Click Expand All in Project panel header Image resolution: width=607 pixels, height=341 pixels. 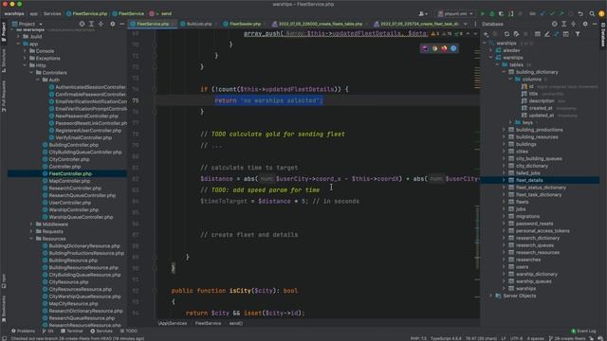pyautogui.click(x=91, y=24)
